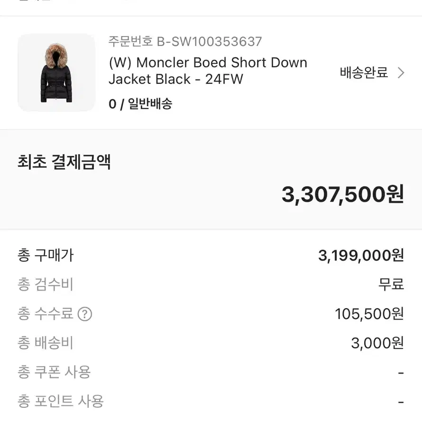Select the 총 포인트 사용 row label

pyautogui.click(x=61, y=402)
